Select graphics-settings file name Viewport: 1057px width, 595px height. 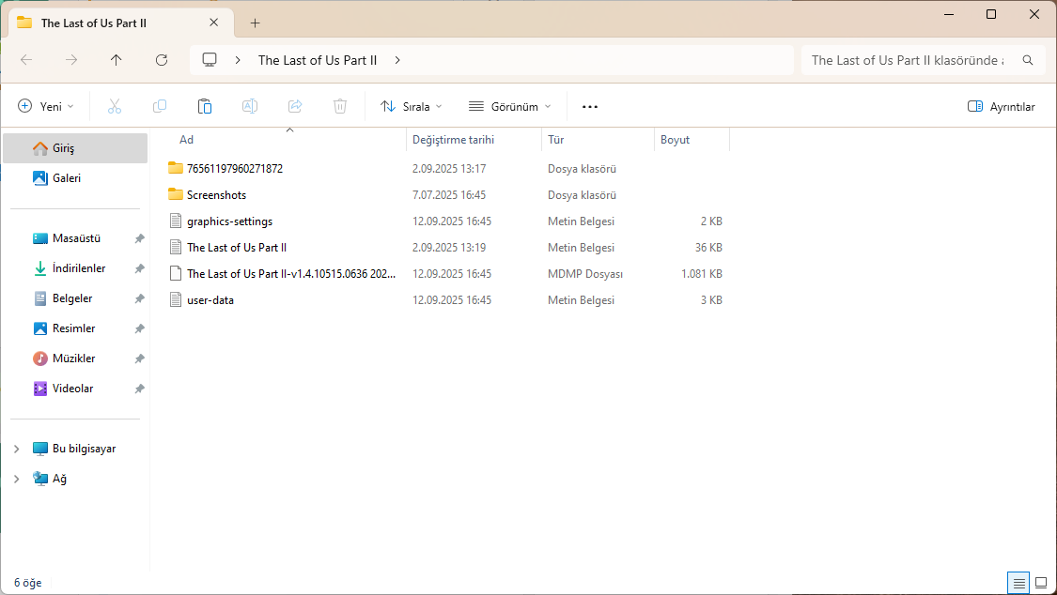(x=230, y=221)
